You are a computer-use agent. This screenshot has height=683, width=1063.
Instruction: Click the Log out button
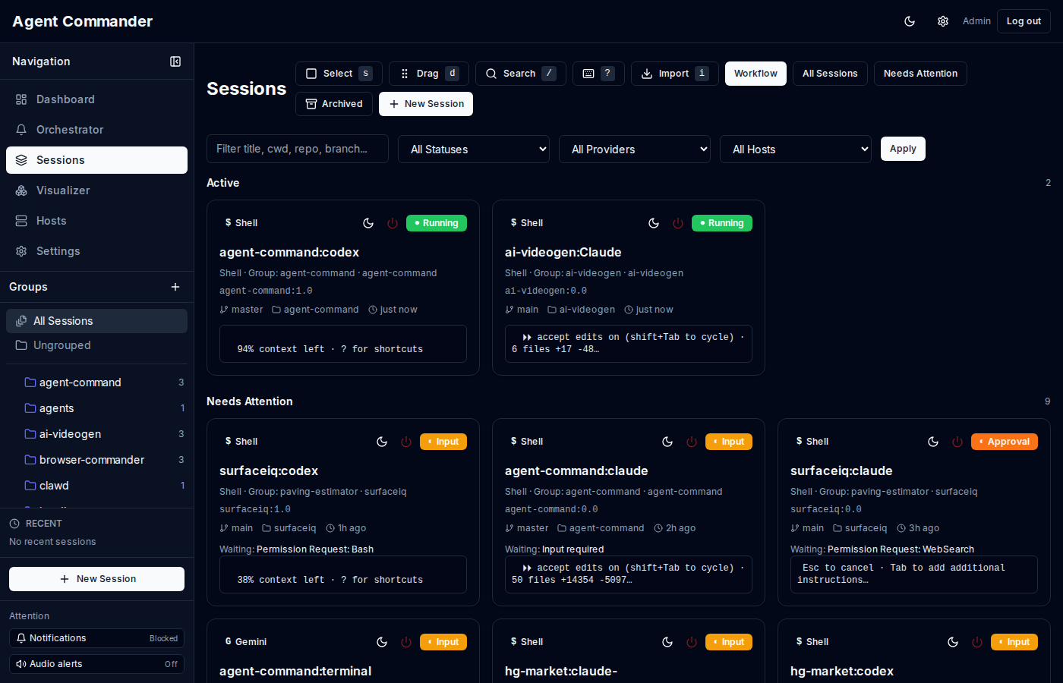[x=1024, y=21]
